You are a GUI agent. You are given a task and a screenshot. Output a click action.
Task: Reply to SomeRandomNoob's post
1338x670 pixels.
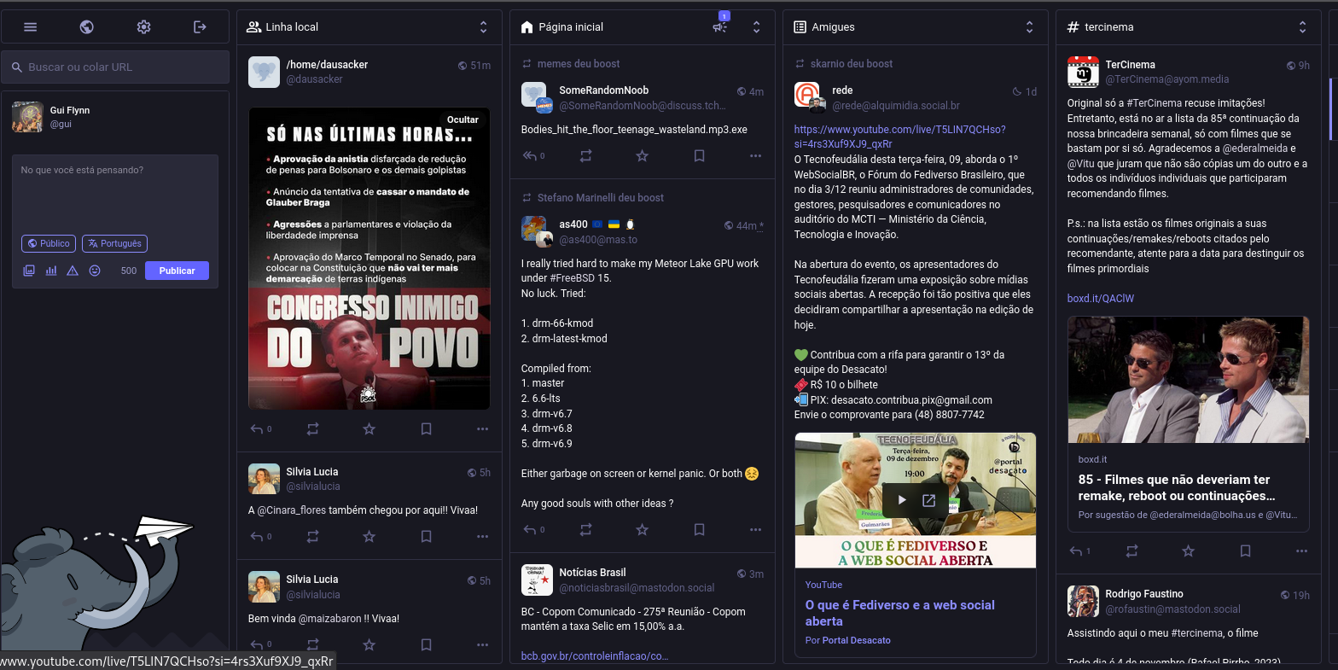(530, 155)
